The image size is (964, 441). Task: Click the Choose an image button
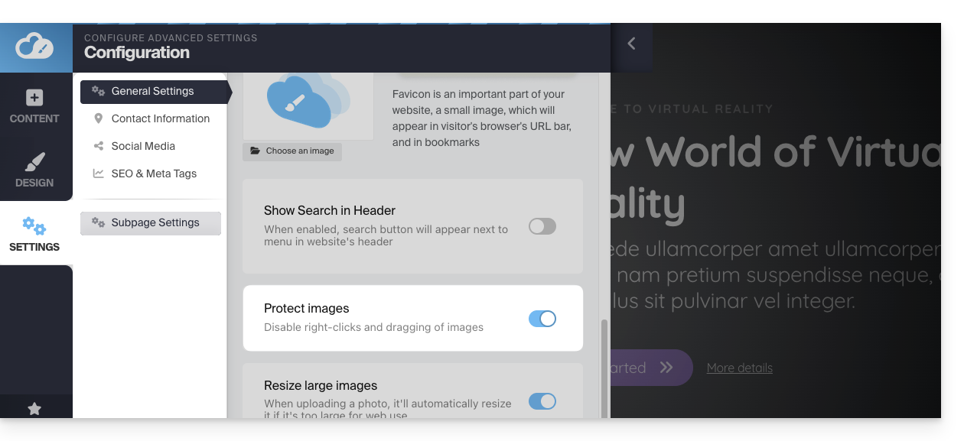[x=292, y=151]
